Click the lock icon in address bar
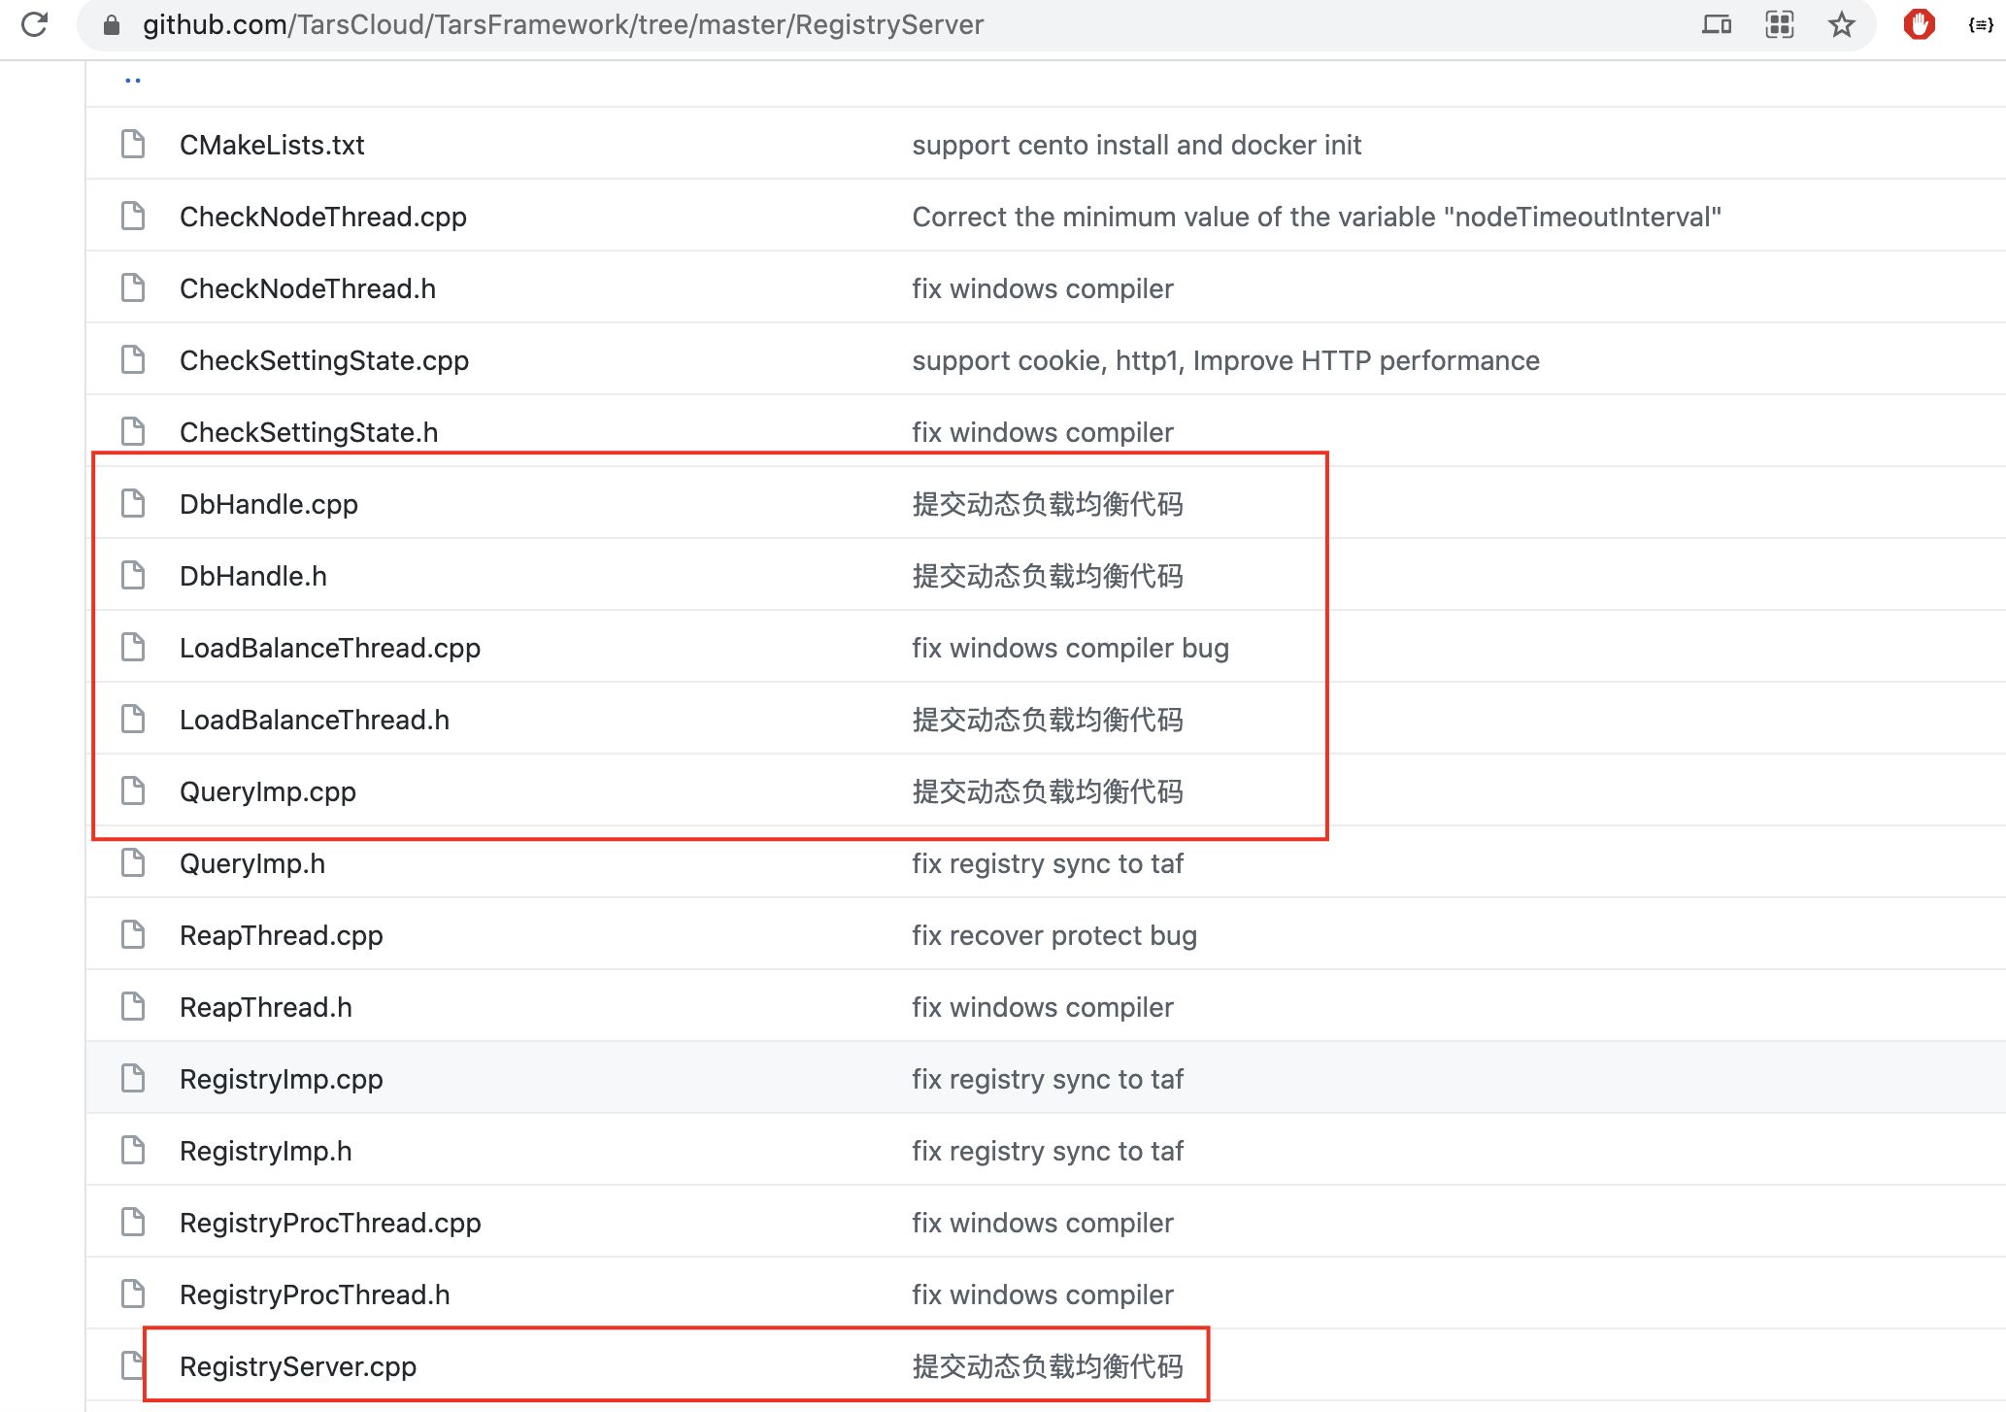This screenshot has width=2006, height=1412. (112, 25)
